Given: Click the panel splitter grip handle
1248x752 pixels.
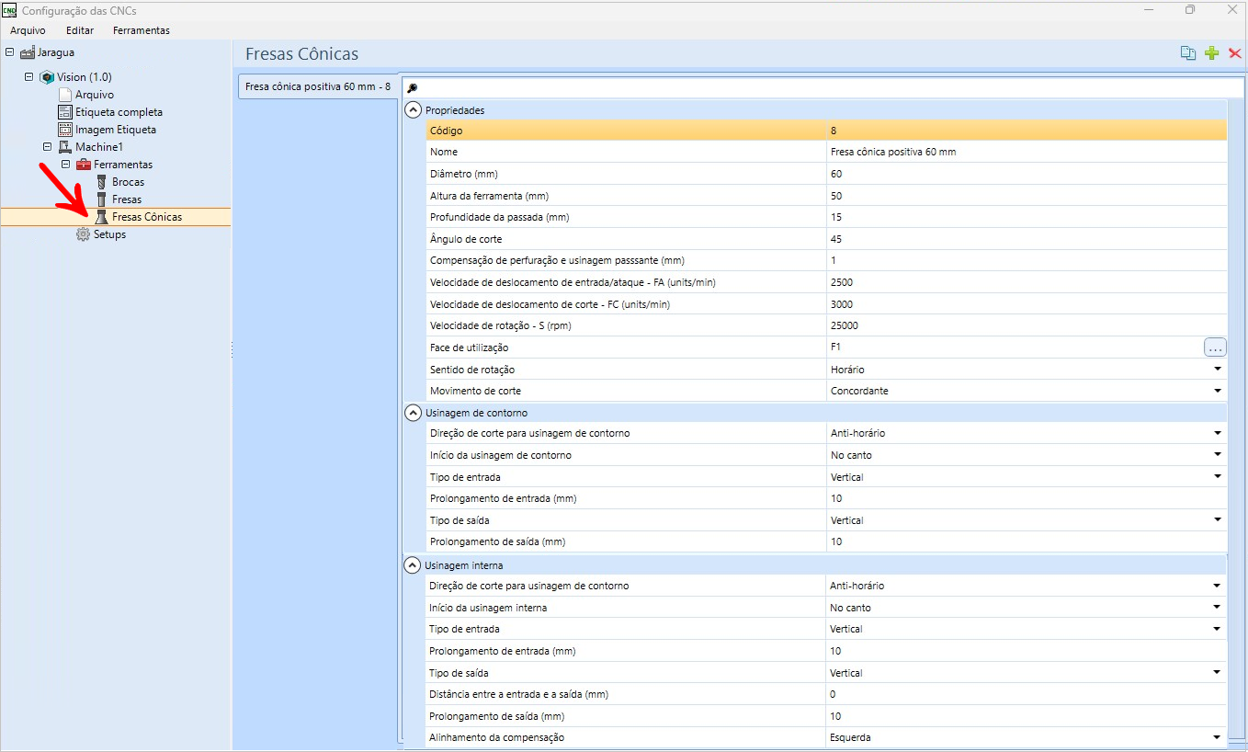Looking at the screenshot, I should [232, 350].
